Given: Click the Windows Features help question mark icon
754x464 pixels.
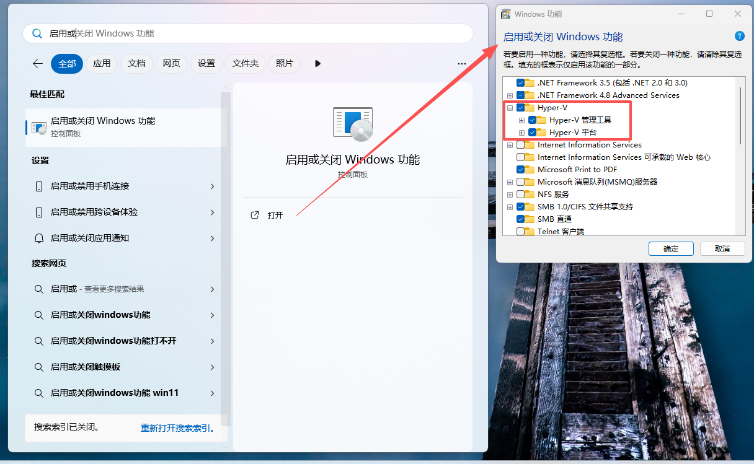Looking at the screenshot, I should point(739,37).
